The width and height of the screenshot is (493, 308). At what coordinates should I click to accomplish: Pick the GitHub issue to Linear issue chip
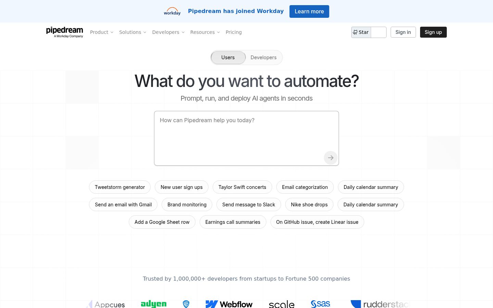coord(317,222)
